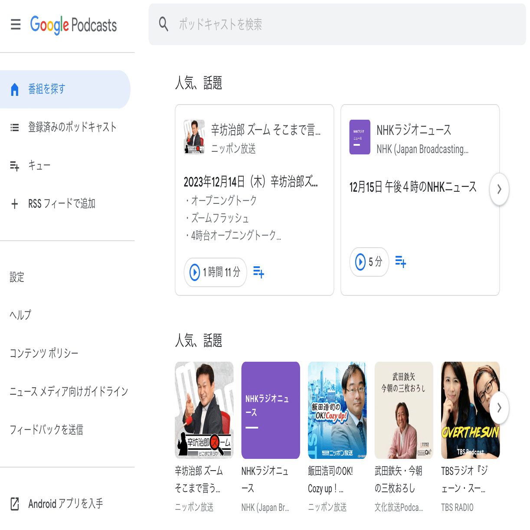Play the 5分 NHK news episode
This screenshot has width=530, height=530.
369,262
